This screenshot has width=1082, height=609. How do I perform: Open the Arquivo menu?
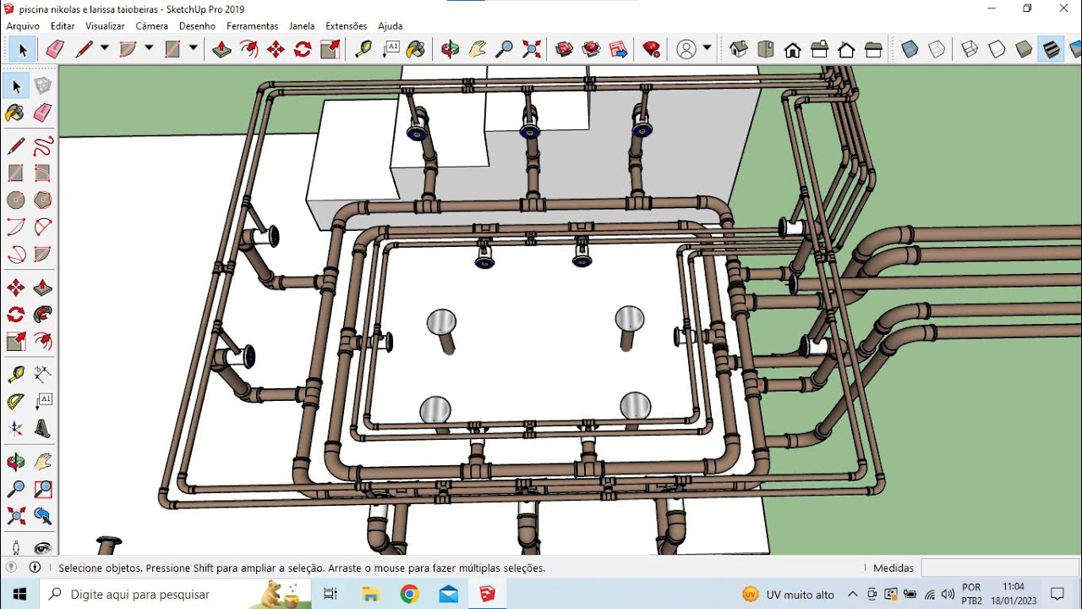(23, 26)
